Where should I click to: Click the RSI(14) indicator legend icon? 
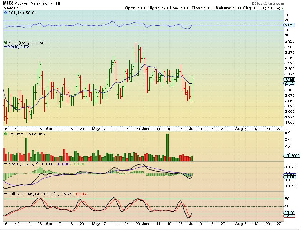[x=5, y=13]
